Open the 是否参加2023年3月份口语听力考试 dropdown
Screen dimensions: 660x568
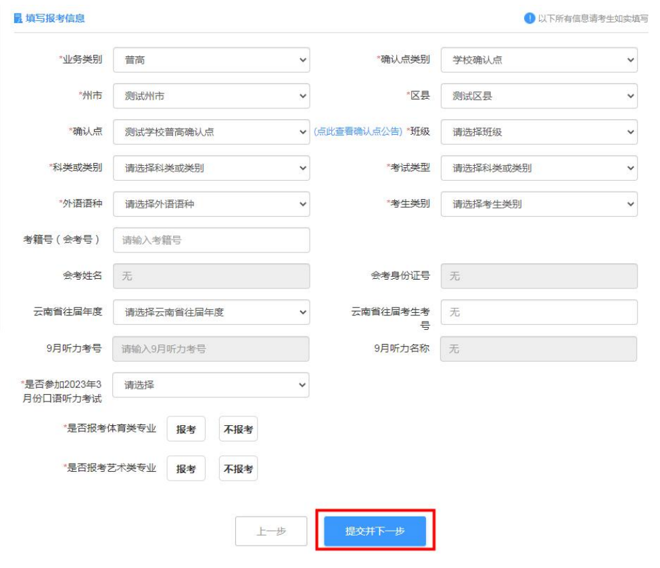click(x=211, y=385)
